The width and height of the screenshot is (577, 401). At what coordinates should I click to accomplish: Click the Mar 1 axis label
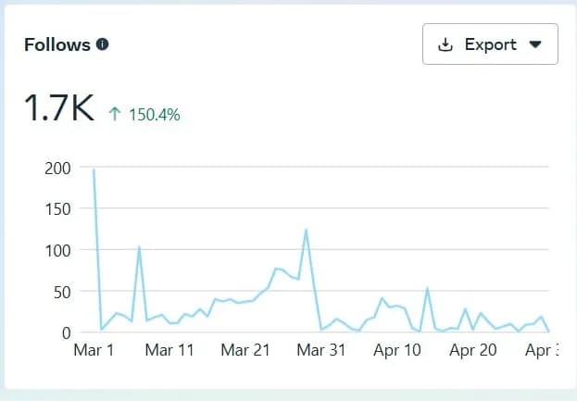pos(94,350)
